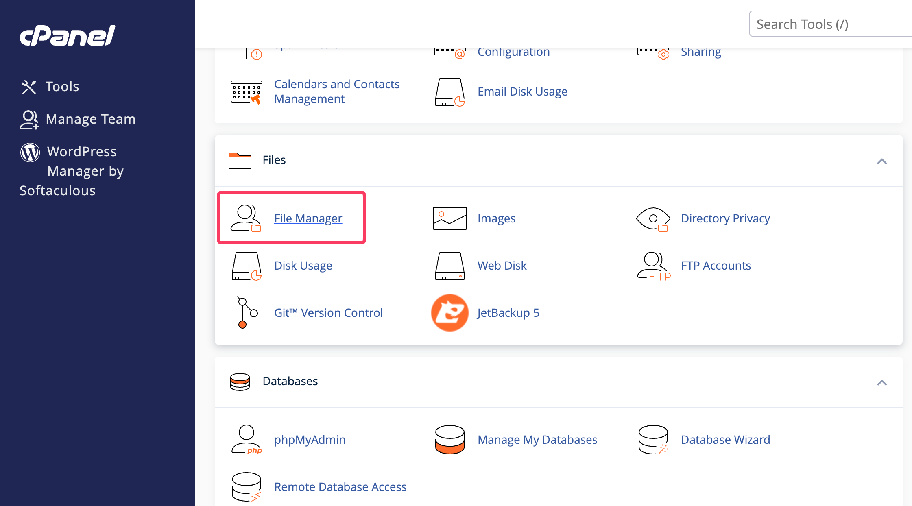Open the Web Disk link

tap(502, 266)
